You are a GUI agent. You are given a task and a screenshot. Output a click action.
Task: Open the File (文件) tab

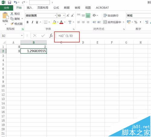(x=6, y=8)
